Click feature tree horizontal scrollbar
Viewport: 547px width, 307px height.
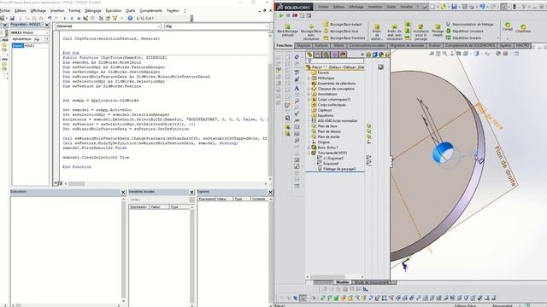coord(334,276)
